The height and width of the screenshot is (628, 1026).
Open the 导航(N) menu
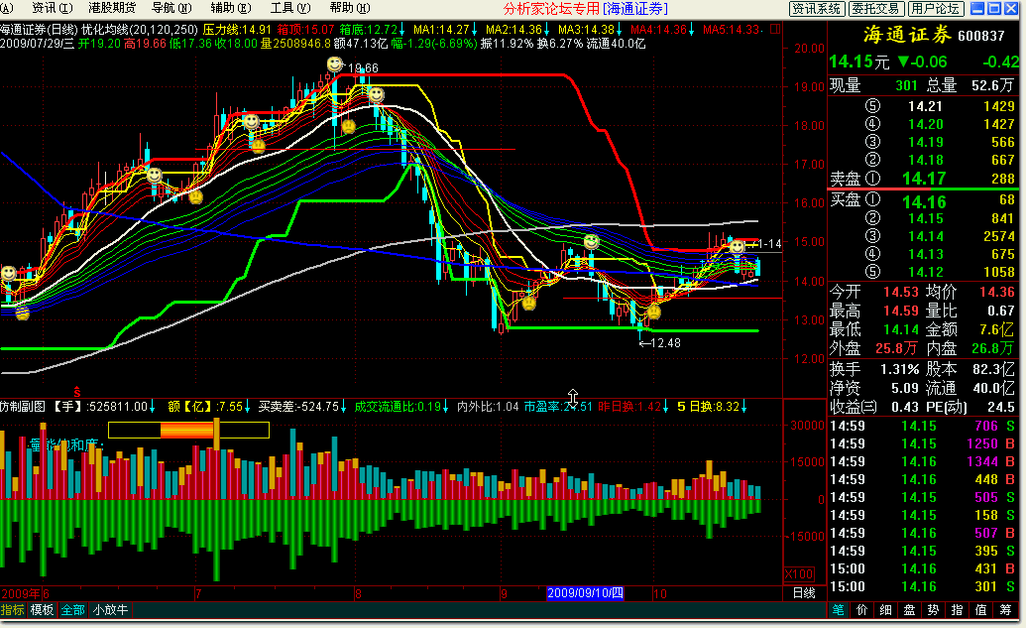pyautogui.click(x=171, y=8)
